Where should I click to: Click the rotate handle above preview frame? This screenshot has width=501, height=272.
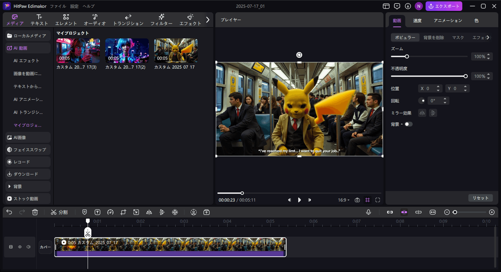click(299, 55)
